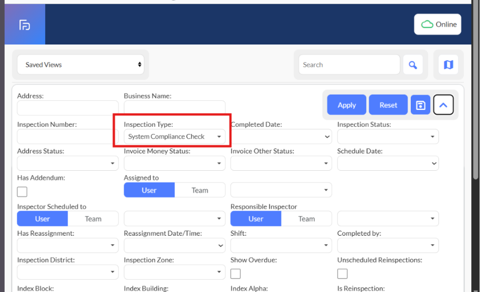The height and width of the screenshot is (292, 480).
Task: Open the Inspection Status dropdown
Action: coord(388,137)
